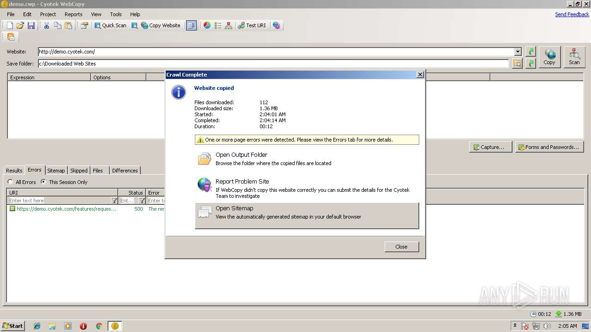The height and width of the screenshot is (332, 591).
Task: Follow the Send Feedback link
Action: click(x=572, y=14)
